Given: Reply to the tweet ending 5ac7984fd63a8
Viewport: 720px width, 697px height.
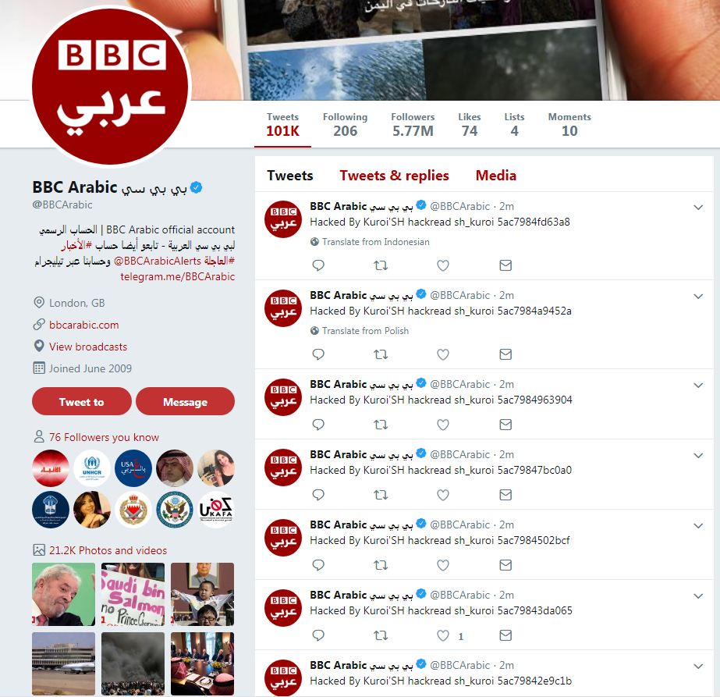Looking at the screenshot, I should pos(318,265).
